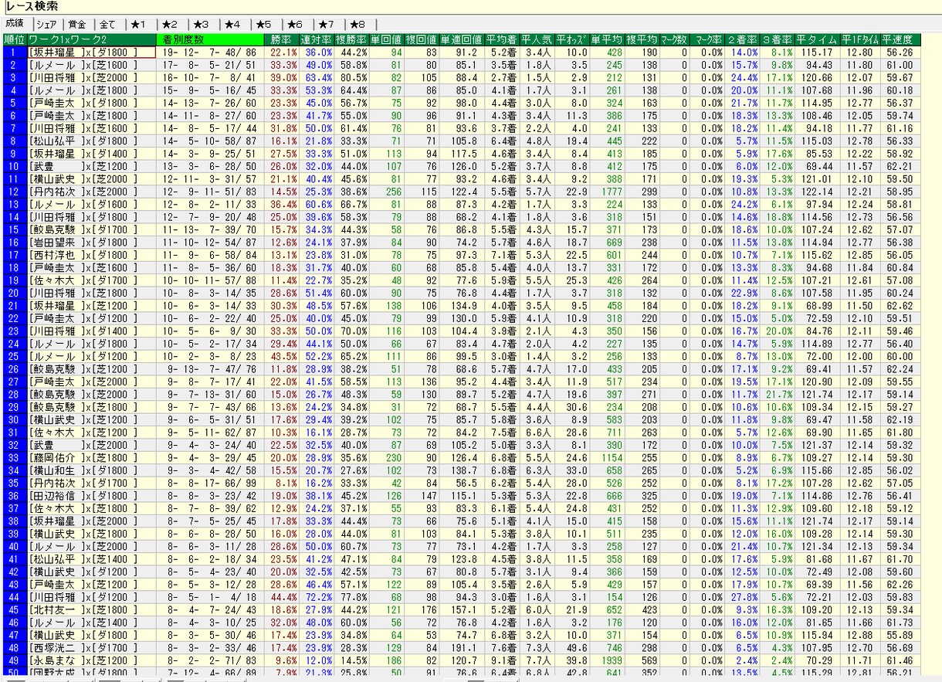The image size is (942, 682).
Task: Click rank number 40 in 順位 column
Action: (x=14, y=546)
